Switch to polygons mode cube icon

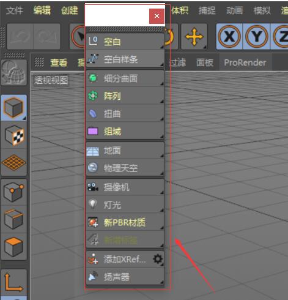[x=13, y=246]
